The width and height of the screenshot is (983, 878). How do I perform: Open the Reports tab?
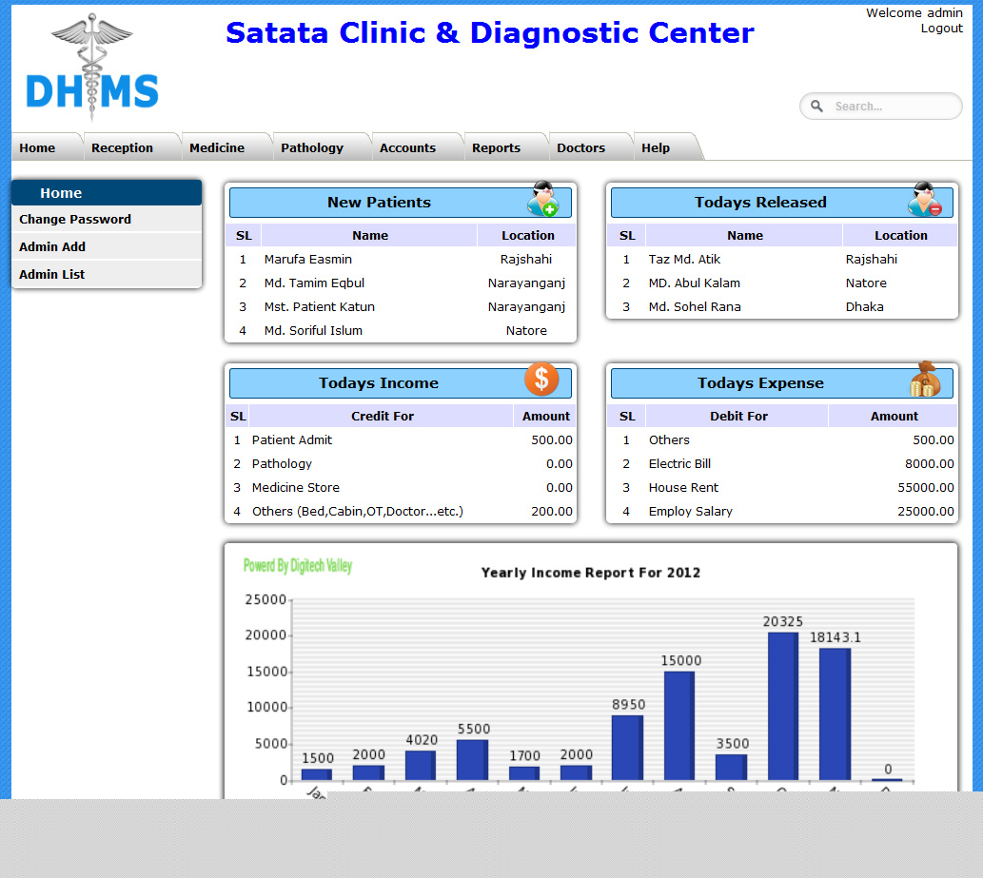pos(496,147)
